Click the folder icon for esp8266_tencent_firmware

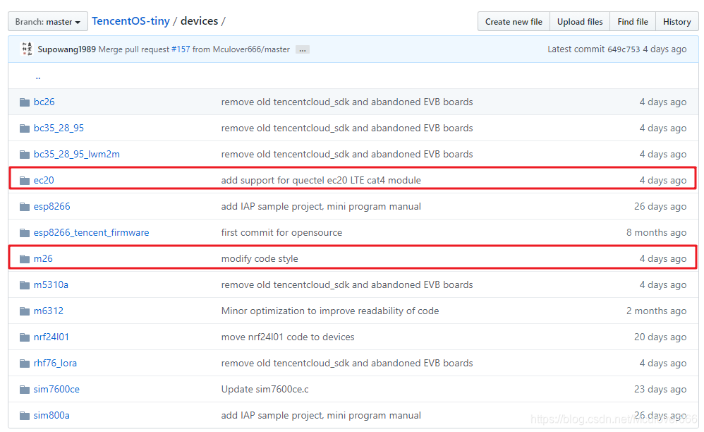(25, 233)
